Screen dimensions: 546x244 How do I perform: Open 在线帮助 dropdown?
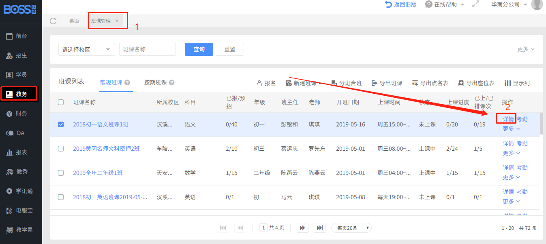click(x=445, y=4)
